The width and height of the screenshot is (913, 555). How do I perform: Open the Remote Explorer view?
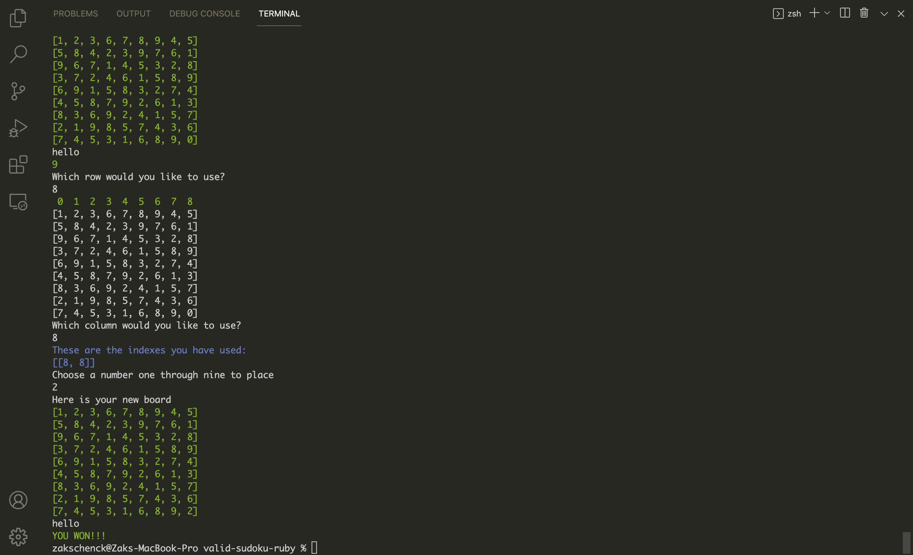18,202
